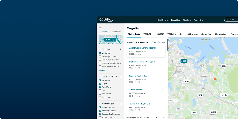Image resolution: width=238 pixels, height=119 pixels.
Task: Uncheck Shoulder Replacement procedure
Action: point(100,114)
